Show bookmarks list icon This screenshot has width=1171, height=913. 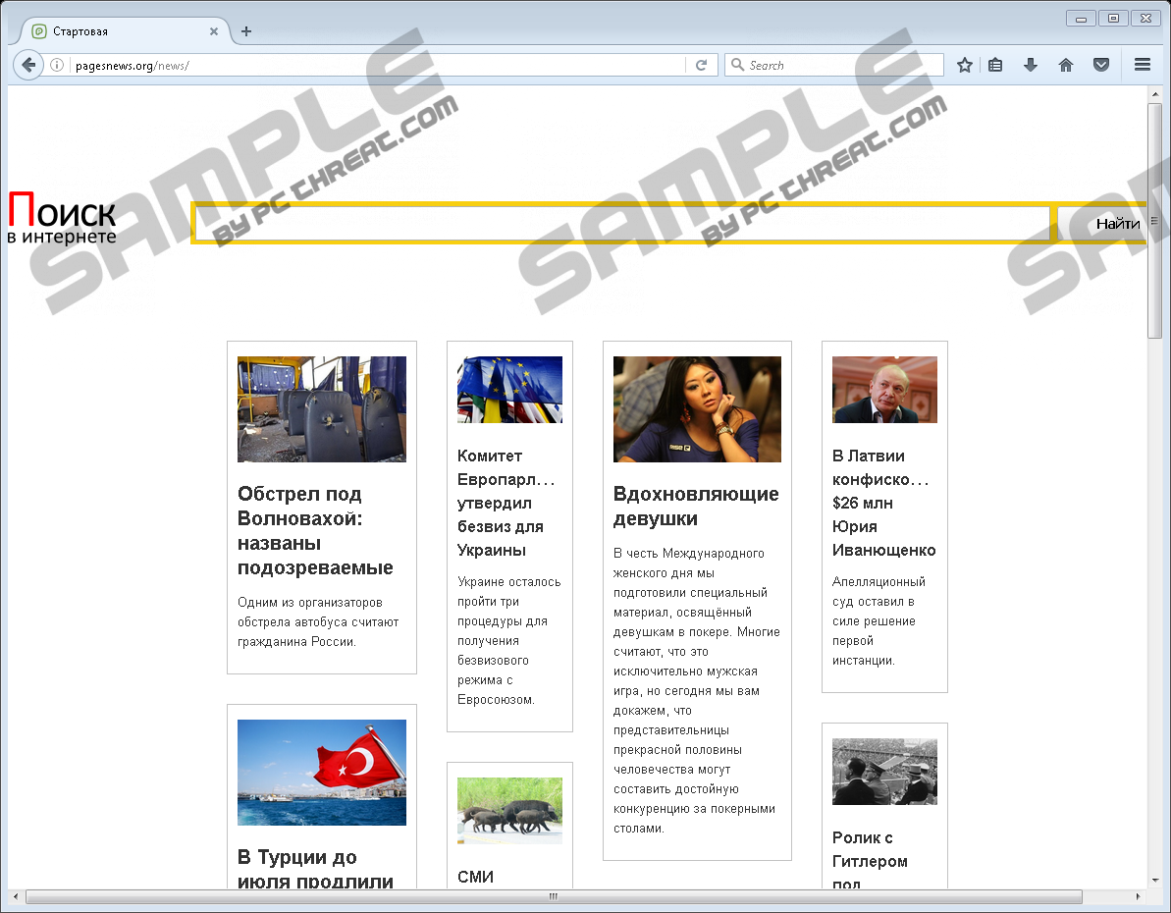click(x=995, y=65)
